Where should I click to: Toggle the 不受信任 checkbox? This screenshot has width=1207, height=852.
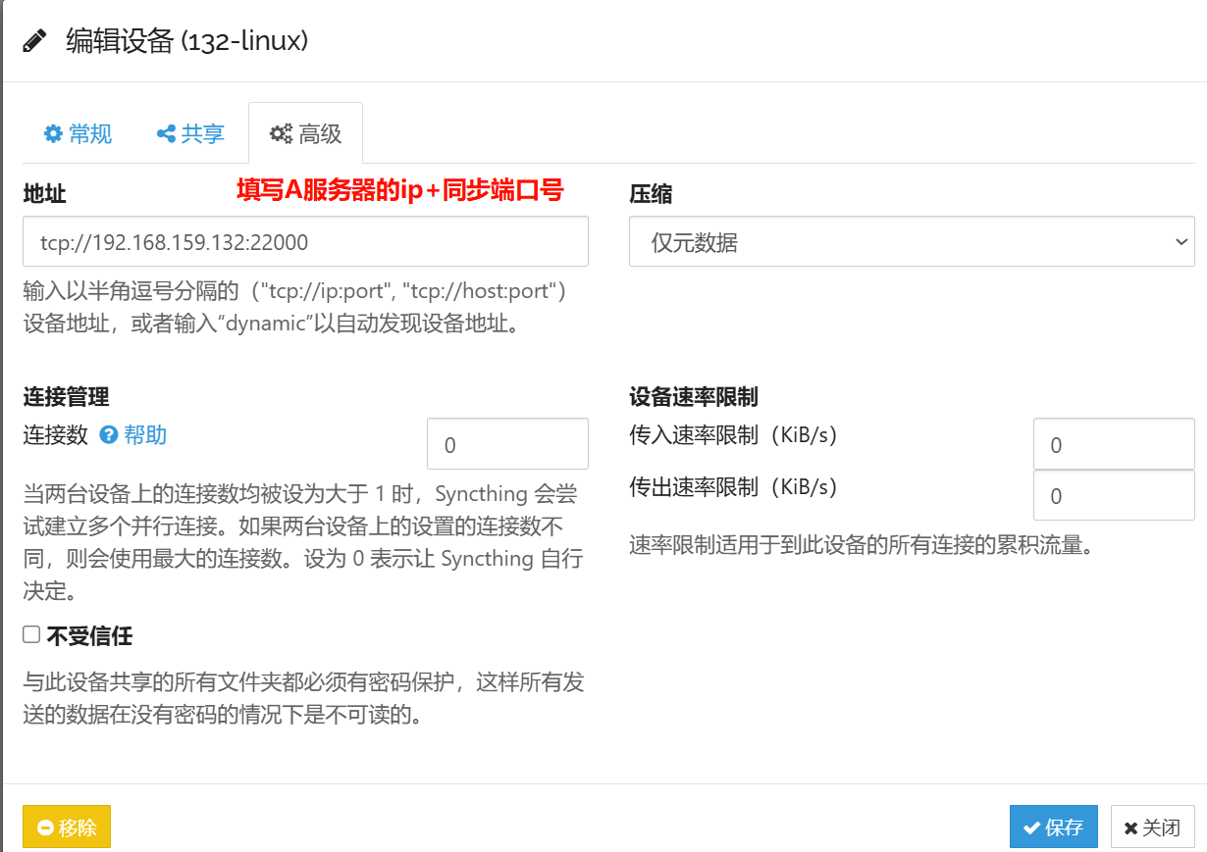pyautogui.click(x=31, y=635)
